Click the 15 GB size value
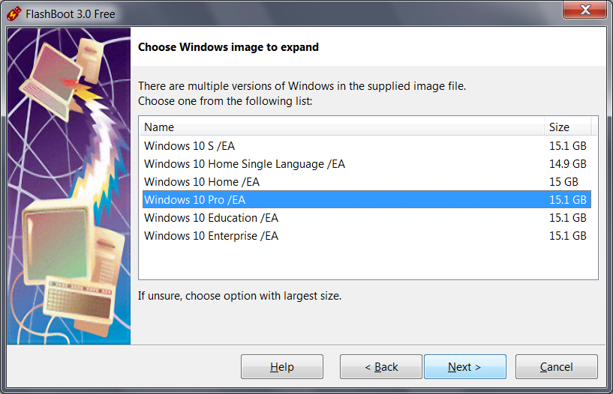Viewport: 613px width, 394px height. point(563,182)
